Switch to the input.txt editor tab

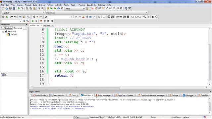pyautogui.click(x=47, y=25)
